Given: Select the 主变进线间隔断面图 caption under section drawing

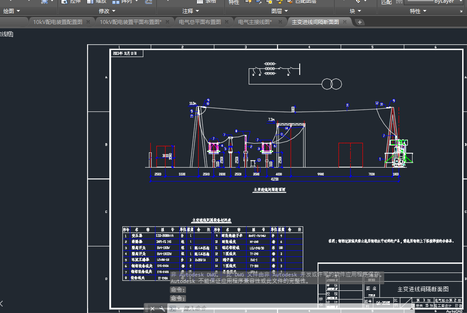Looking at the screenshot, I should [x=270, y=189].
